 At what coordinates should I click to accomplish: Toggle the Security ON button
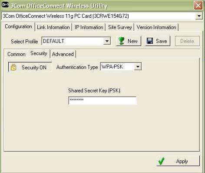tap(30, 67)
